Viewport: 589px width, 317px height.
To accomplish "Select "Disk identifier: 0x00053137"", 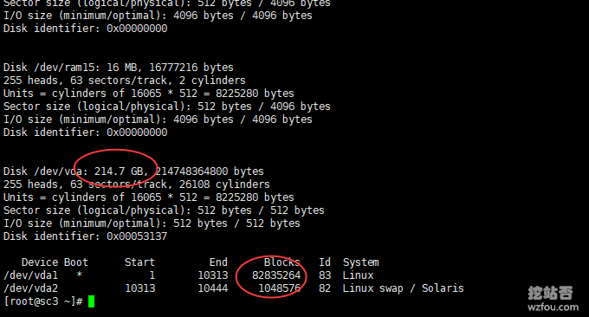I will (85, 236).
